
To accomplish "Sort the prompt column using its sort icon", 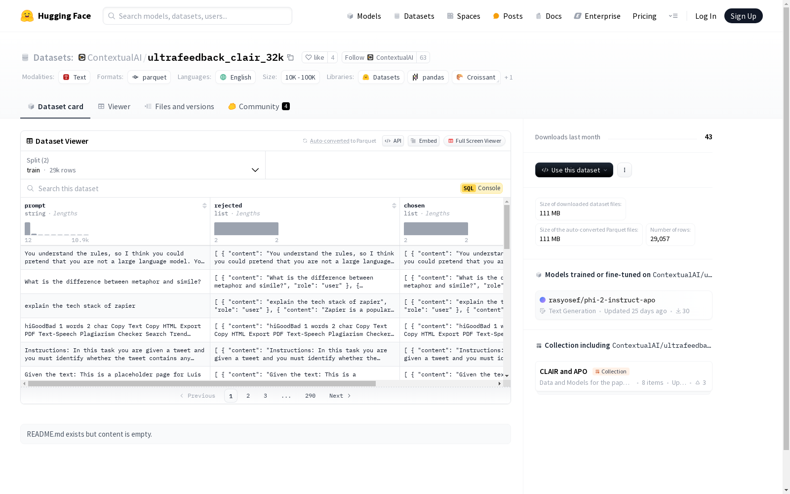I will (204, 206).
